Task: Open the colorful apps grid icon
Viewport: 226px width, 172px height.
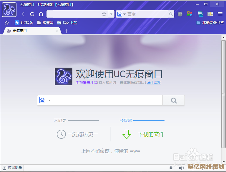Action: coord(190,14)
